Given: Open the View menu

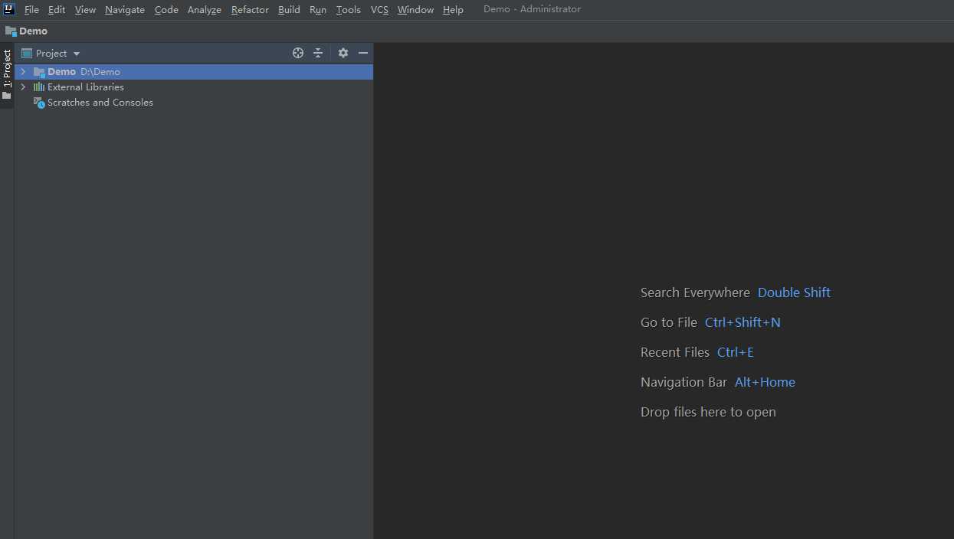Looking at the screenshot, I should (85, 10).
